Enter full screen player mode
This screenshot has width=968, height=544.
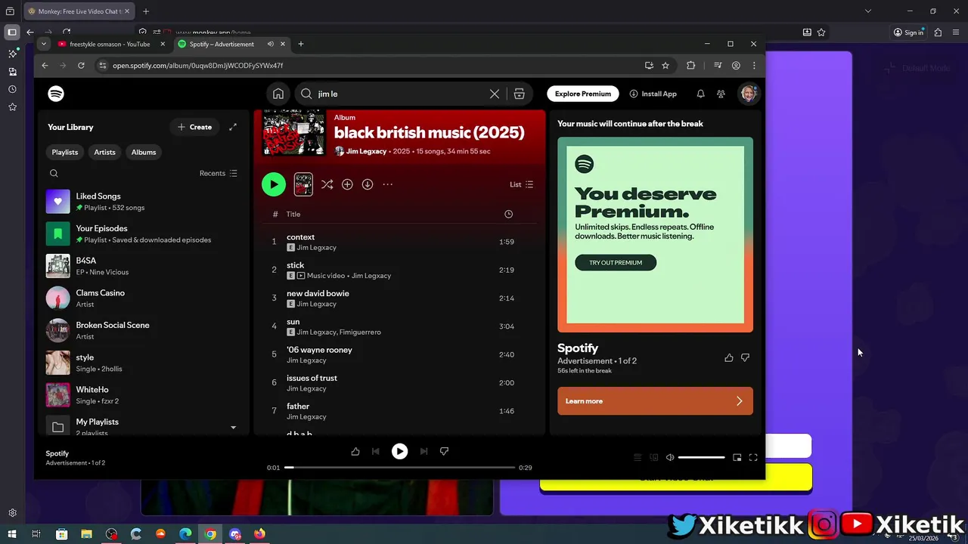point(753,457)
